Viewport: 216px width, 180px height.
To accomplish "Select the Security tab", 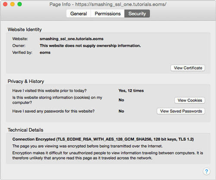I will click(137, 13).
